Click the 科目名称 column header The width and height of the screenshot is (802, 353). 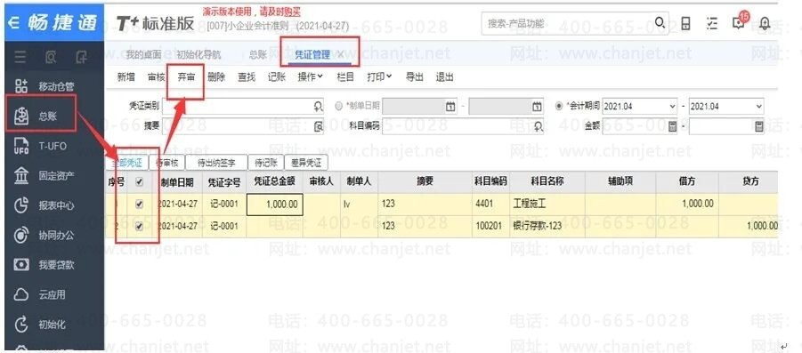coord(547,182)
